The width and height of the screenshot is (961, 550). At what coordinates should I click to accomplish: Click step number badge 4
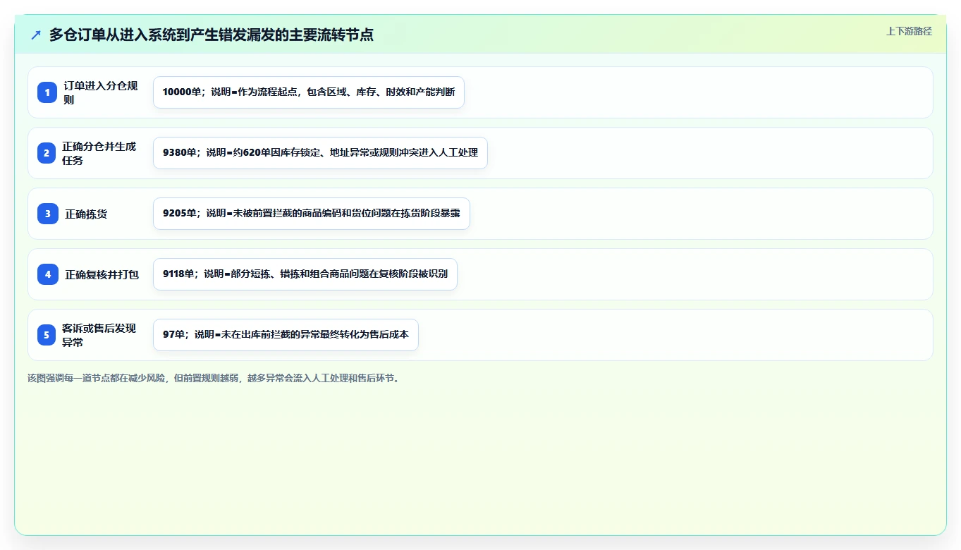(x=47, y=274)
